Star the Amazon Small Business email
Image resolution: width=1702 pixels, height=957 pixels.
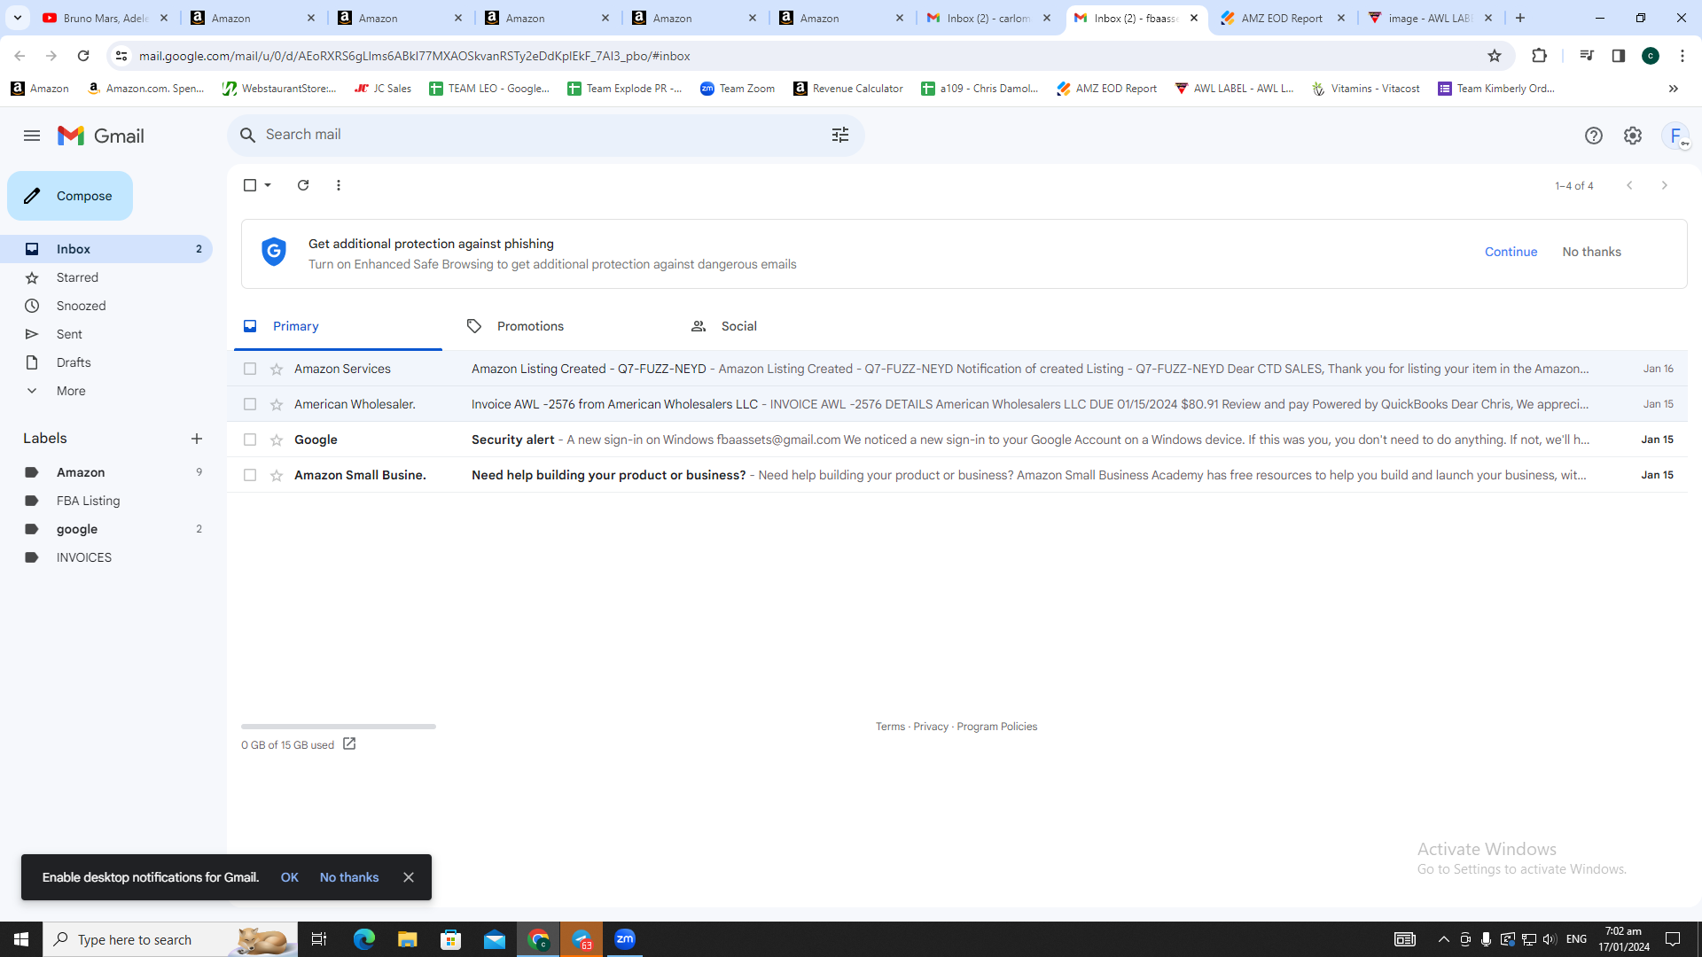pos(277,475)
